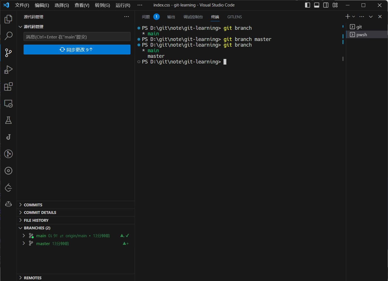Open Run and Debug view

click(x=8, y=70)
